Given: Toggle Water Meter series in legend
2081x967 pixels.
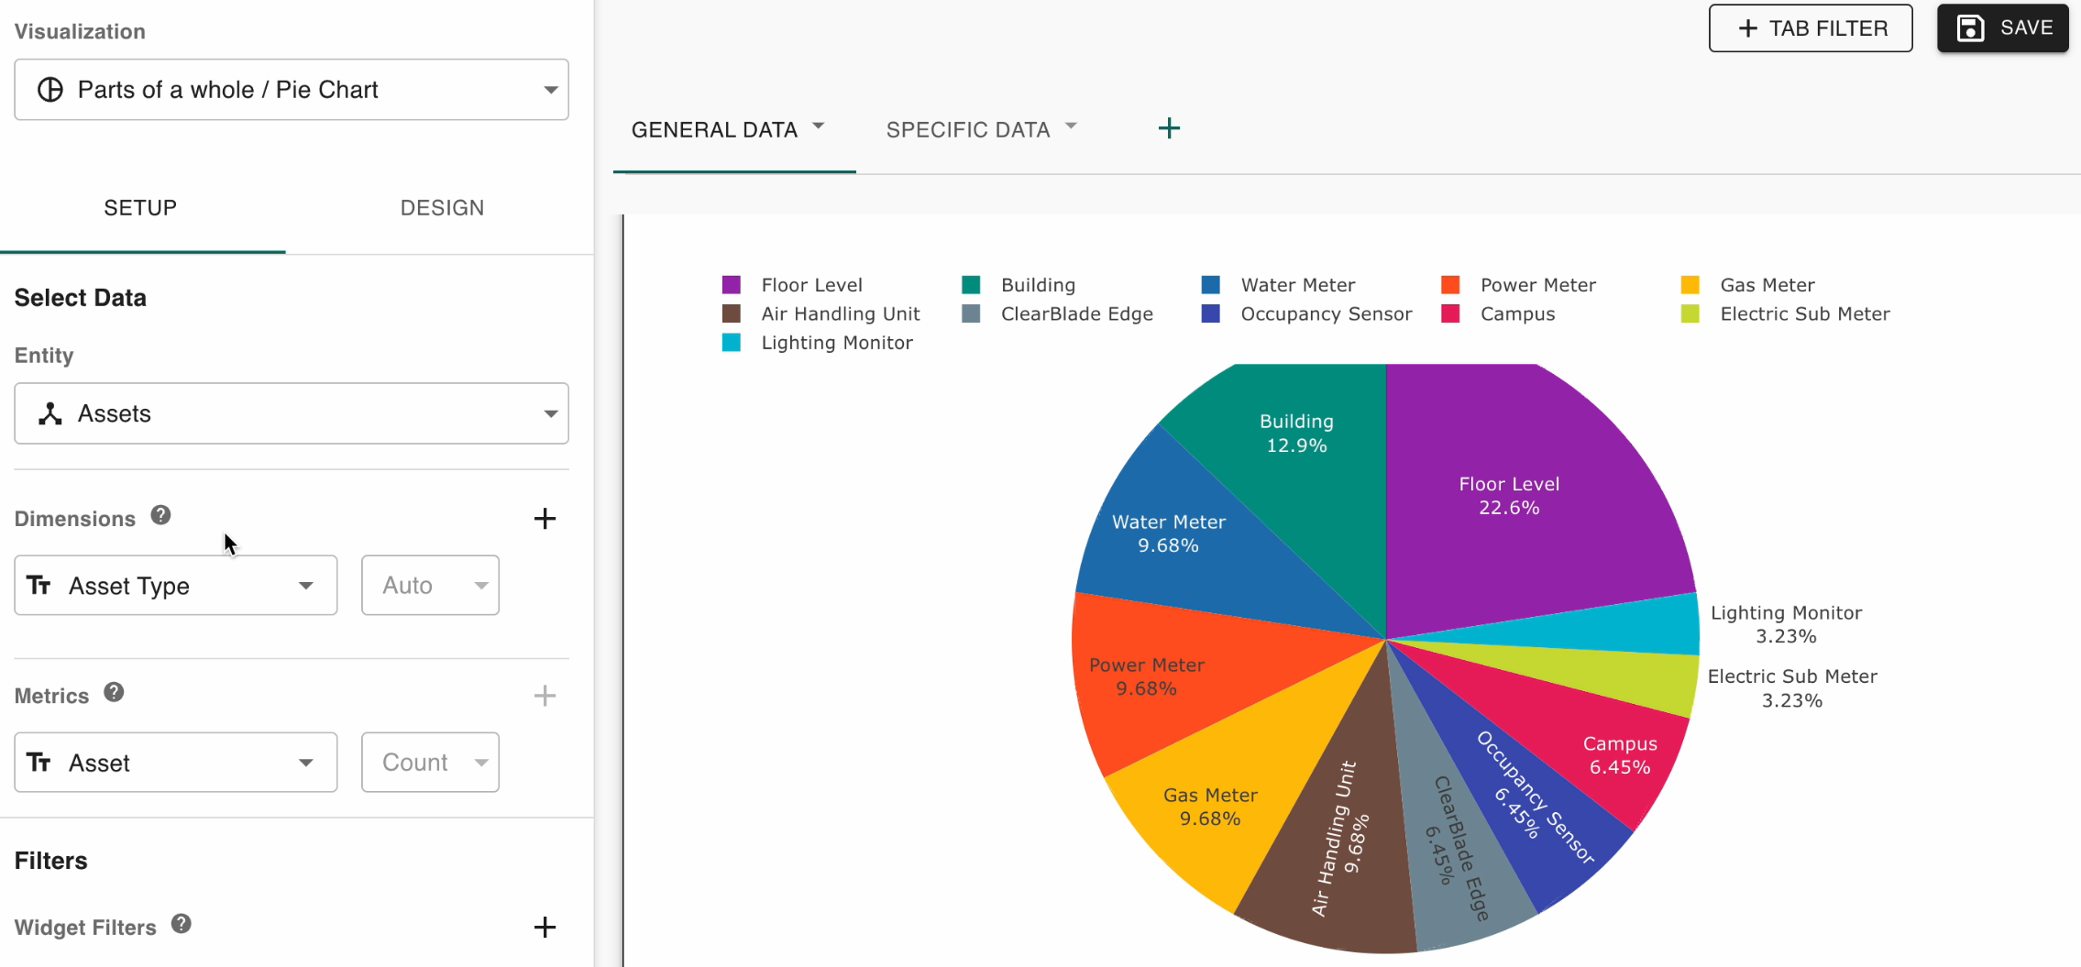Looking at the screenshot, I should point(1296,285).
